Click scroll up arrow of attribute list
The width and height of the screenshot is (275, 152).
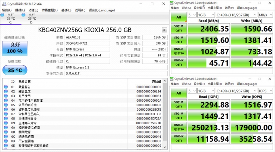click(x=165, y=81)
